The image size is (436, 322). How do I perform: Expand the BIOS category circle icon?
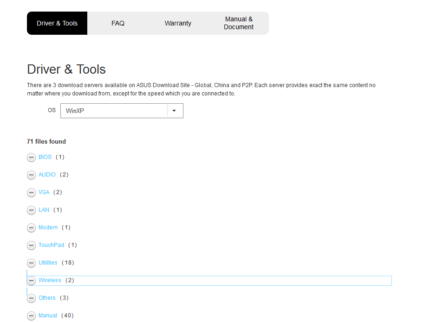32,157
